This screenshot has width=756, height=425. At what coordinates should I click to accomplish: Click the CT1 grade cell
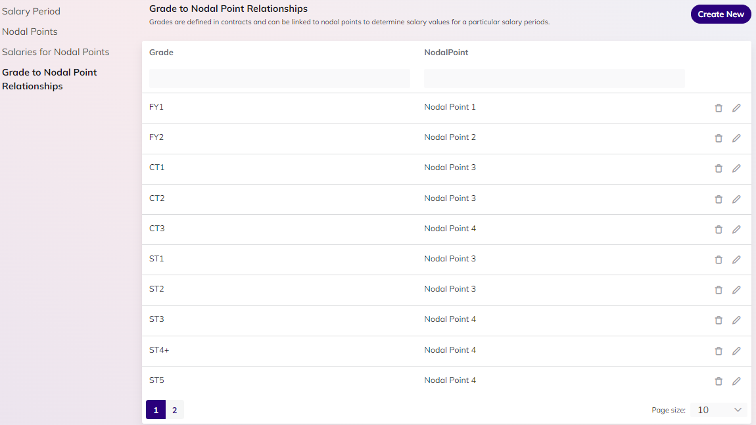156,168
